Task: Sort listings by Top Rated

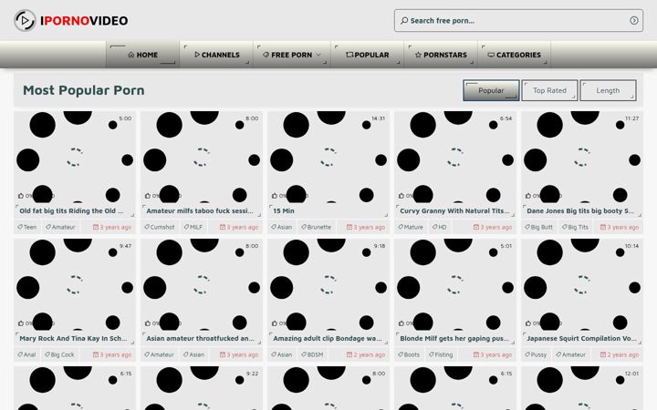Action: [x=549, y=90]
